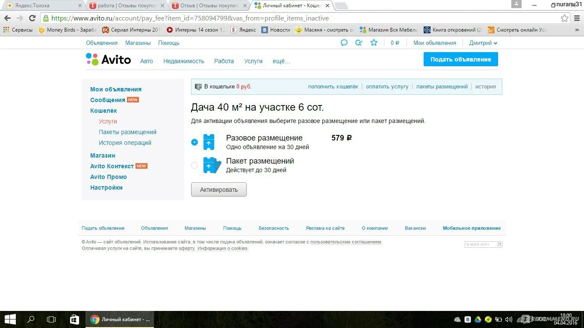Click the green padlock in the address bar
Image resolution: width=584 pixels, height=328 pixels.
46,18
